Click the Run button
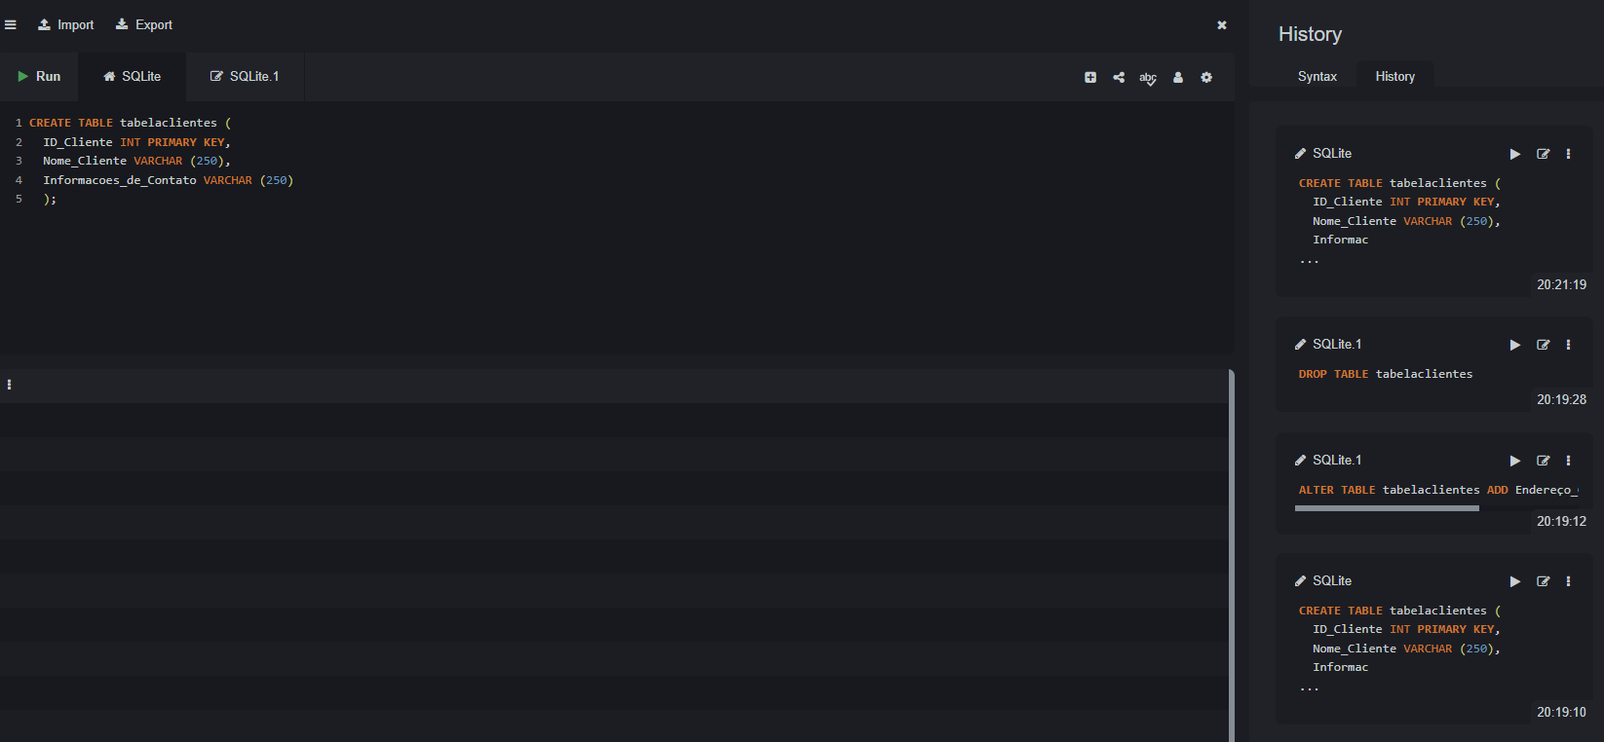The height and width of the screenshot is (742, 1604). pyautogui.click(x=39, y=77)
